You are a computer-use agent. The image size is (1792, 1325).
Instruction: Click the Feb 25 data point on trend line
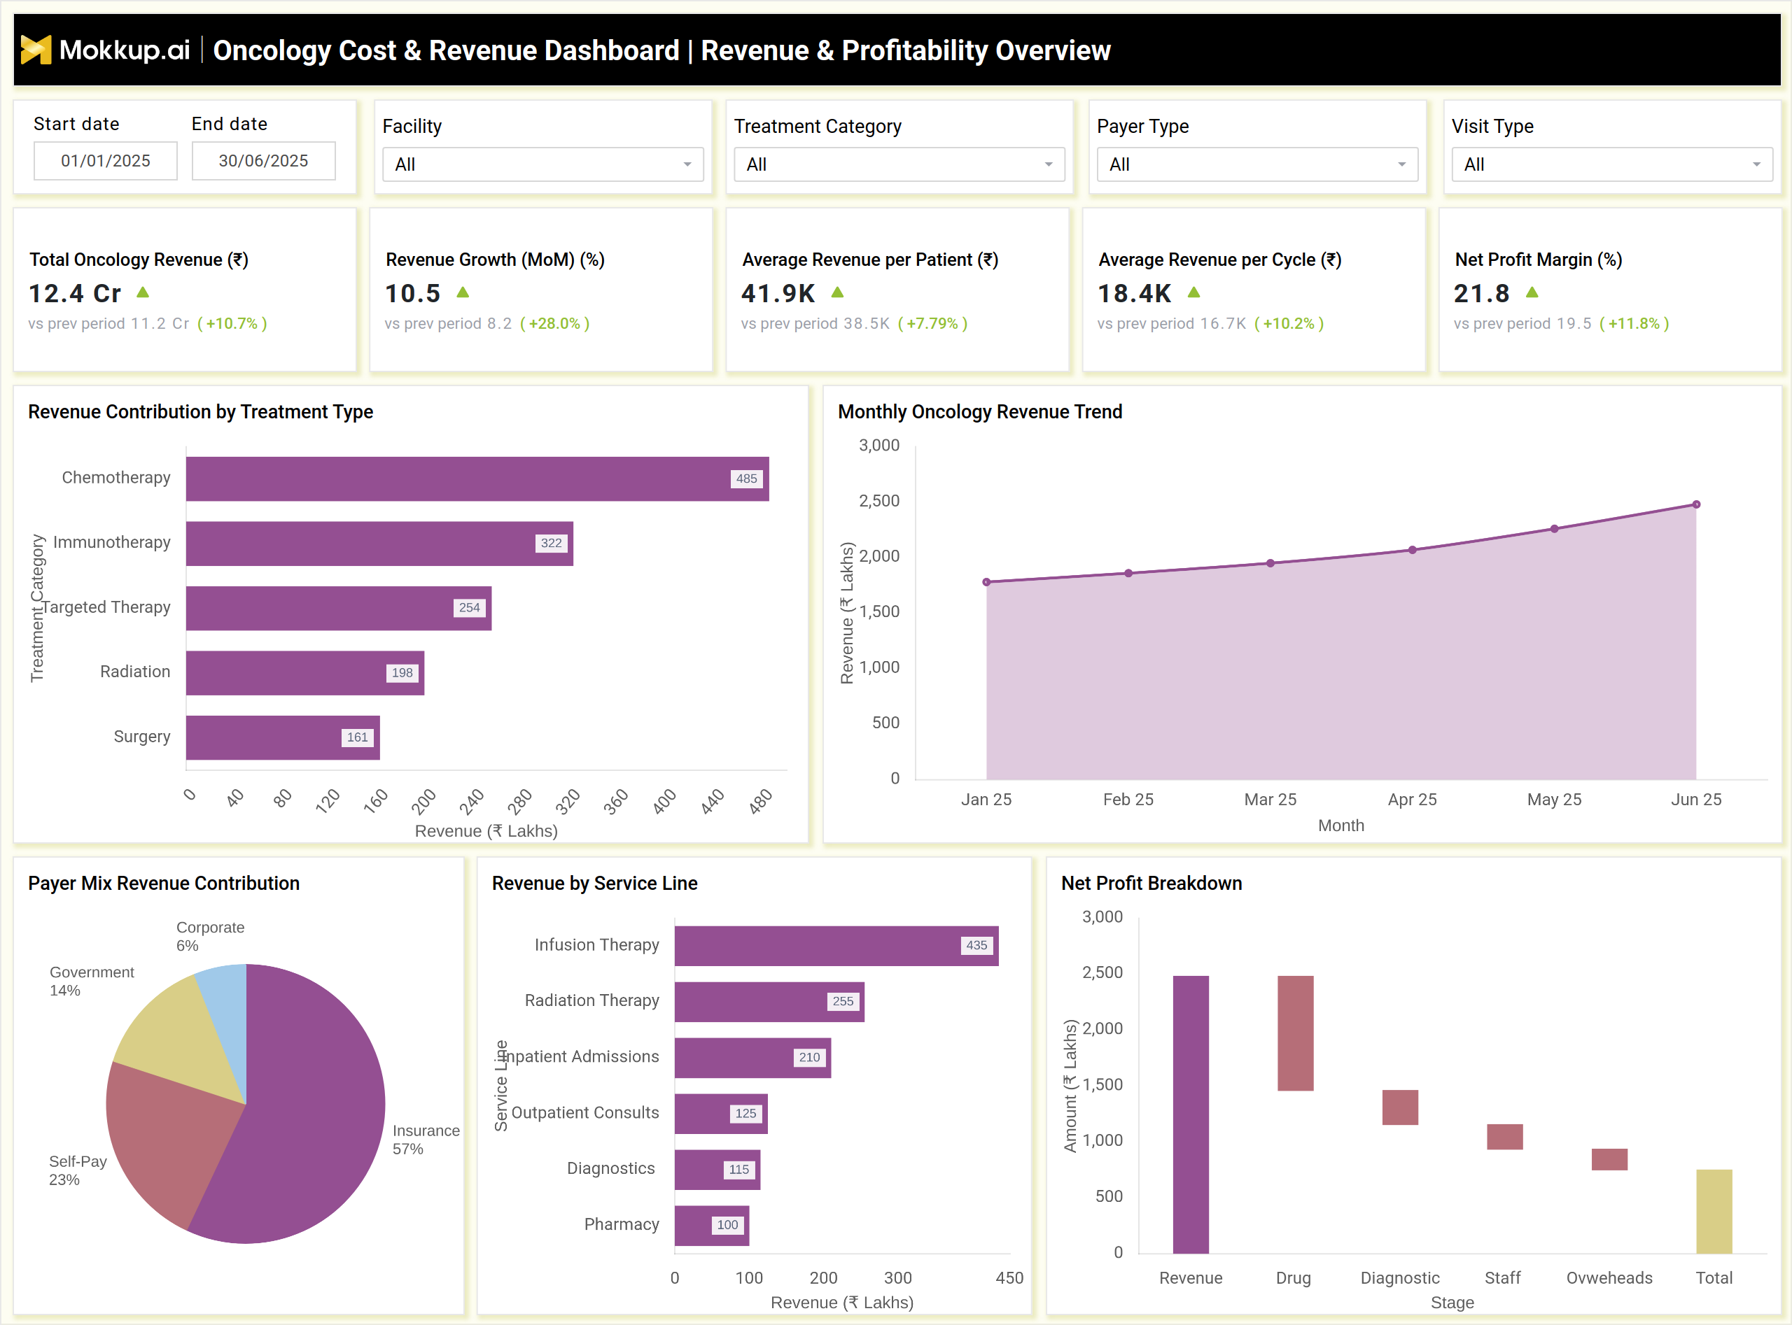point(1128,573)
